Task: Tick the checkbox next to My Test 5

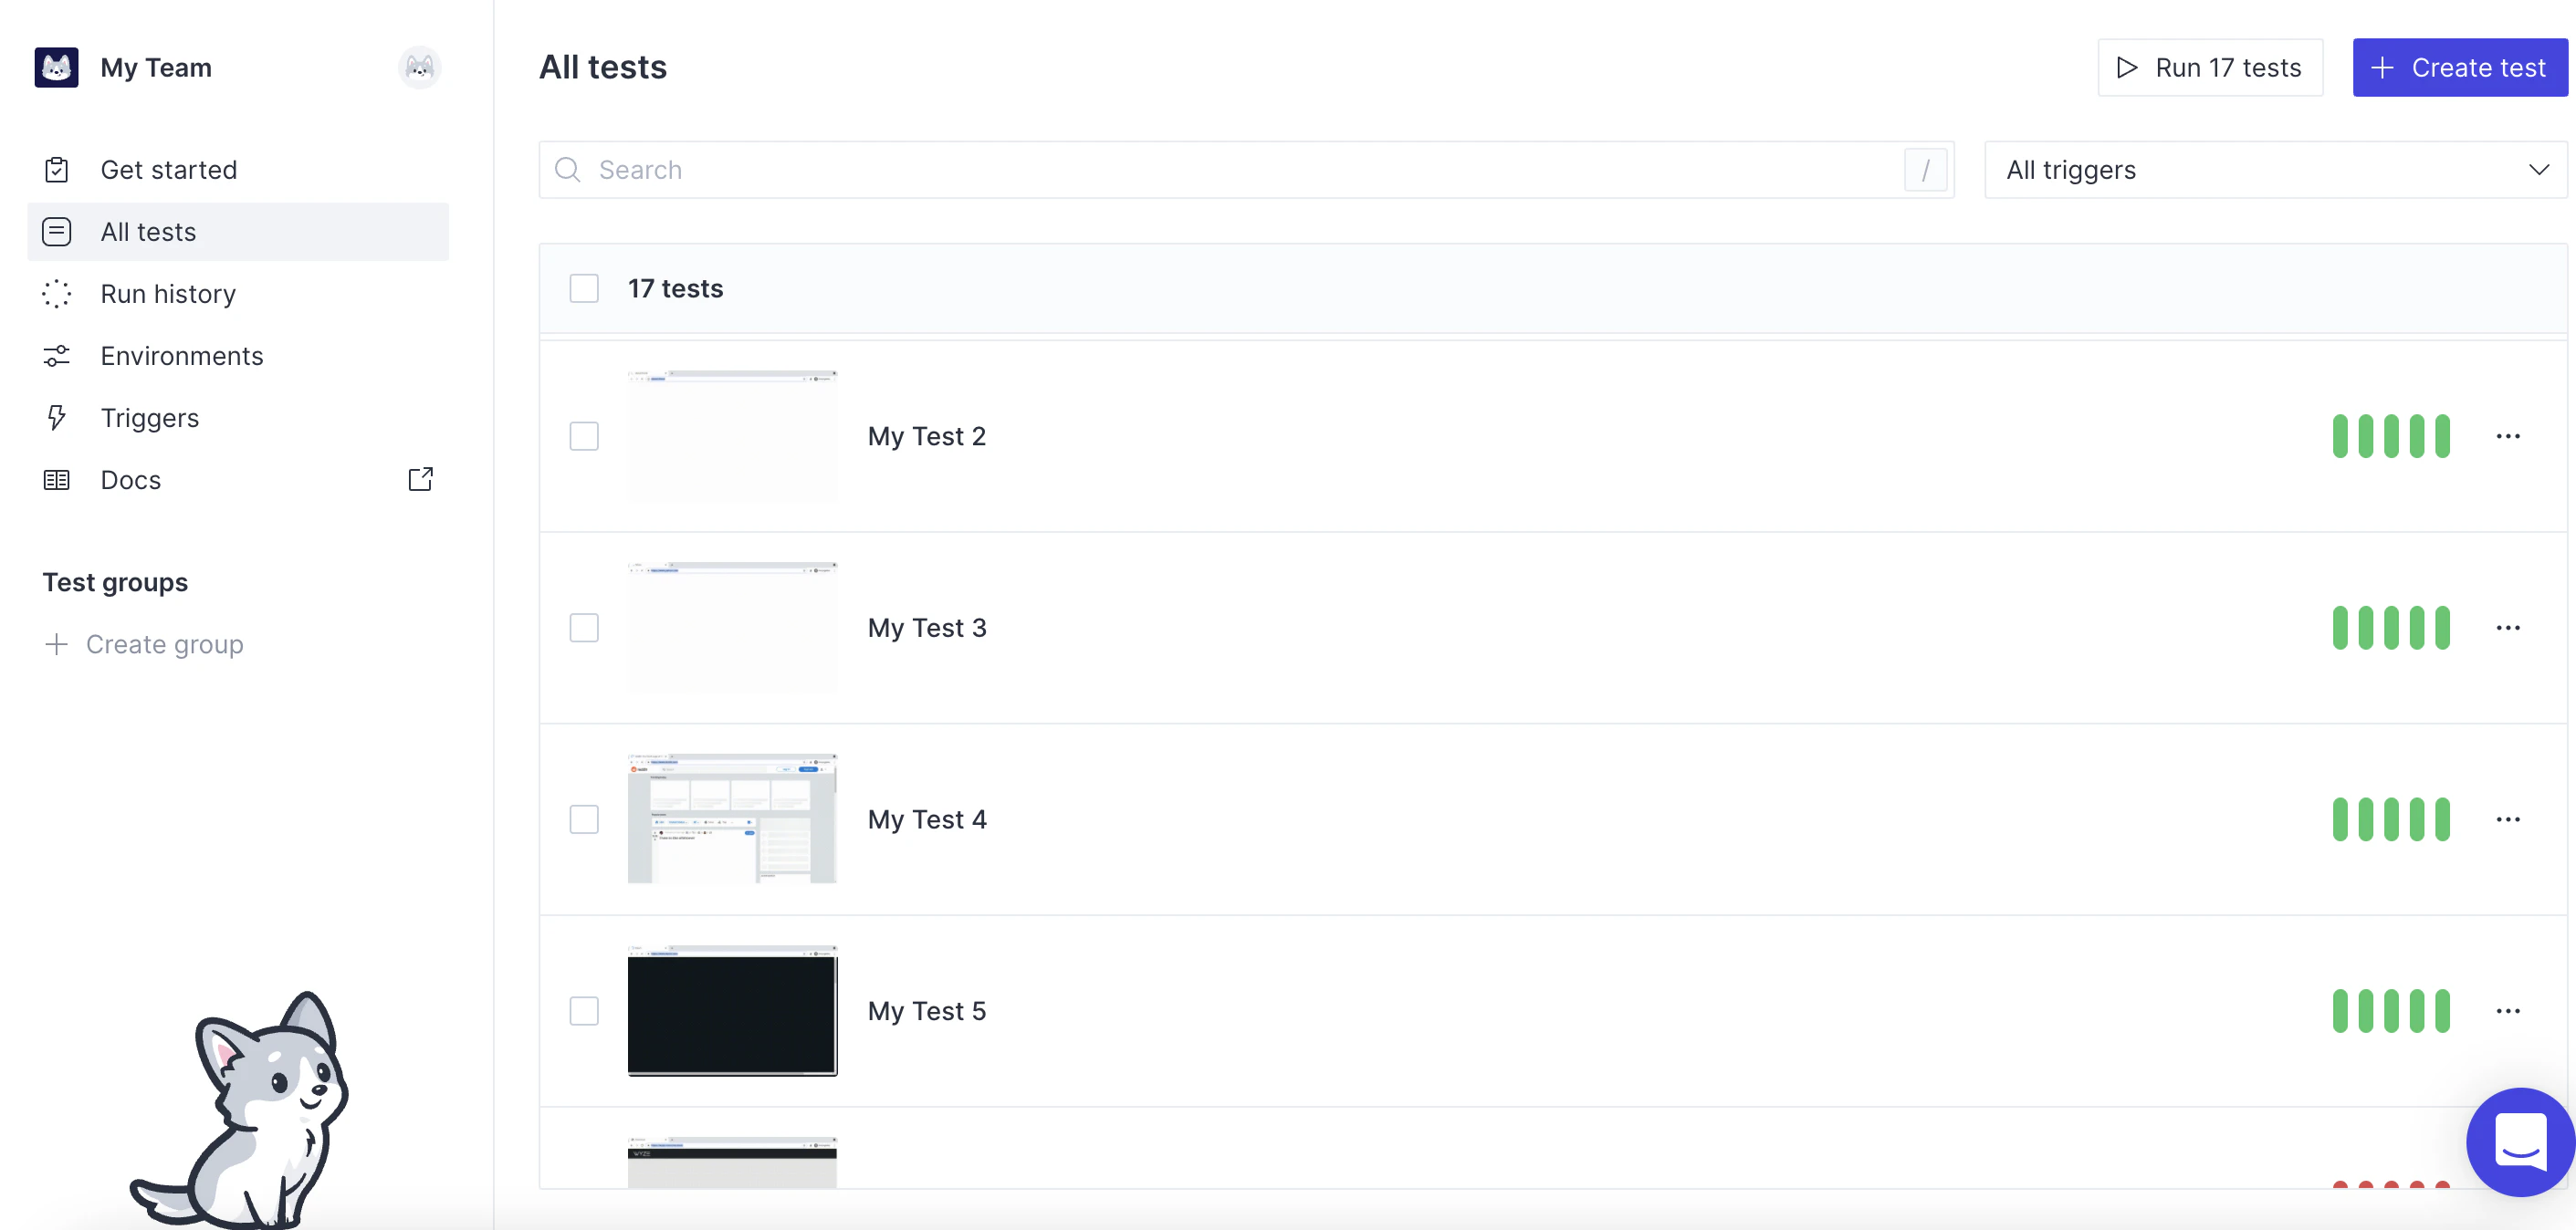Action: pos(584,1010)
